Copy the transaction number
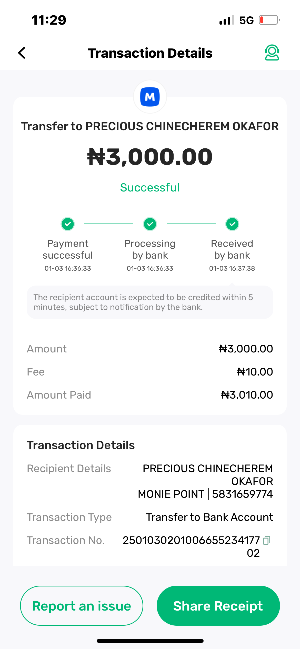This screenshot has height=649, width=300. tap(267, 540)
